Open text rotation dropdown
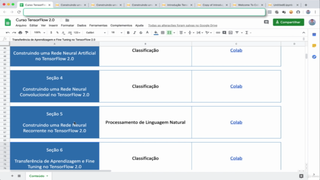Image resolution: width=320 pixels, height=180 pixels. (x=208, y=32)
